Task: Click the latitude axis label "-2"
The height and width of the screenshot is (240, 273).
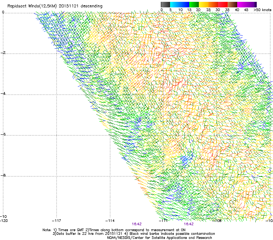Action: coord(3,53)
